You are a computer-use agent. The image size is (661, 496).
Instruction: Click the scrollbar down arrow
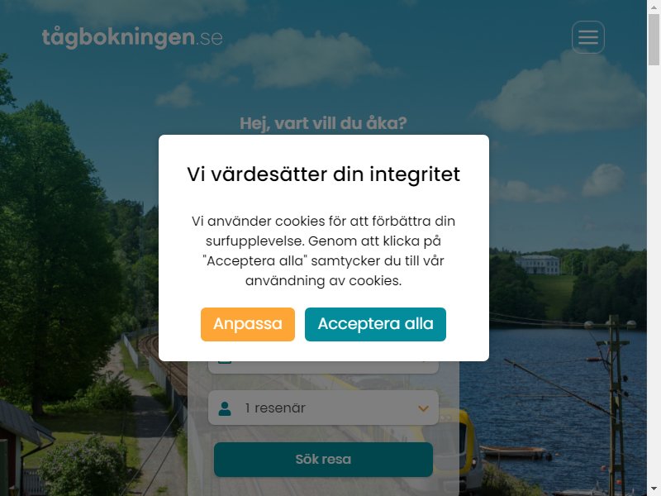(x=654, y=489)
